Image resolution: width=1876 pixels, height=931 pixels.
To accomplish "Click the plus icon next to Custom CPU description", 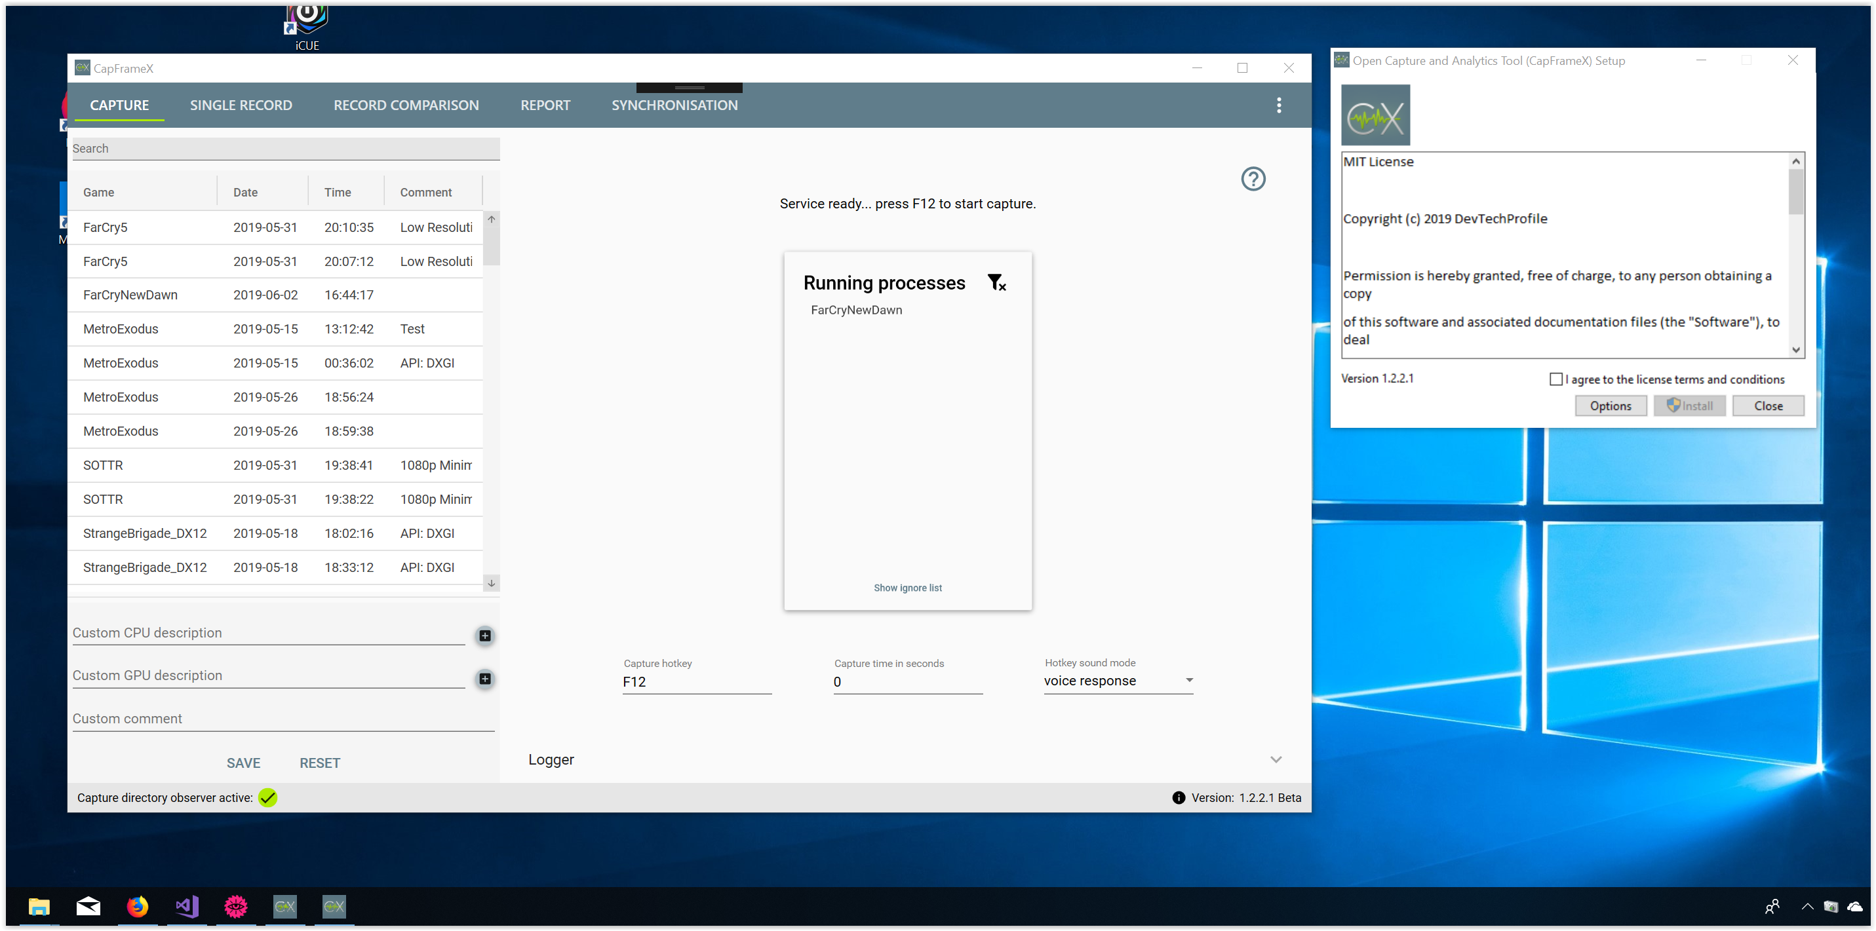I will 485,636.
